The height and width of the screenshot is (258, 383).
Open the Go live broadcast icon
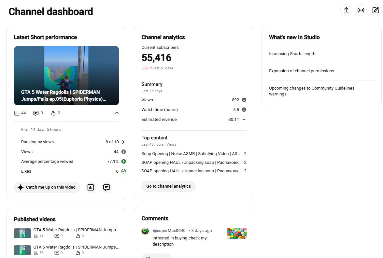[x=361, y=10]
